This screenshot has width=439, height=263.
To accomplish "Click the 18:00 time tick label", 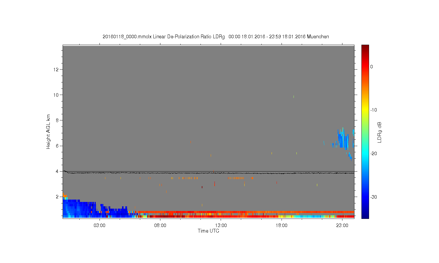I will (x=282, y=226).
